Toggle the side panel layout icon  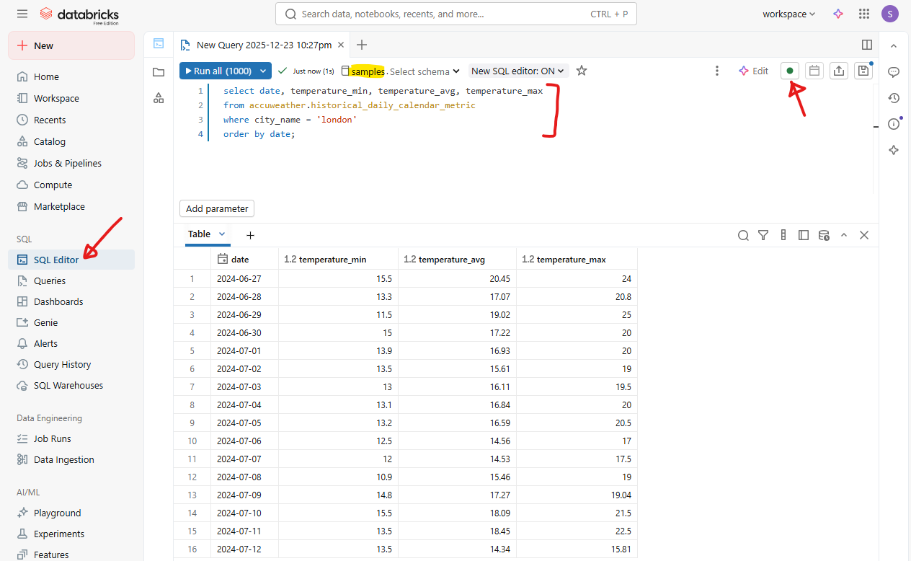[x=867, y=45]
